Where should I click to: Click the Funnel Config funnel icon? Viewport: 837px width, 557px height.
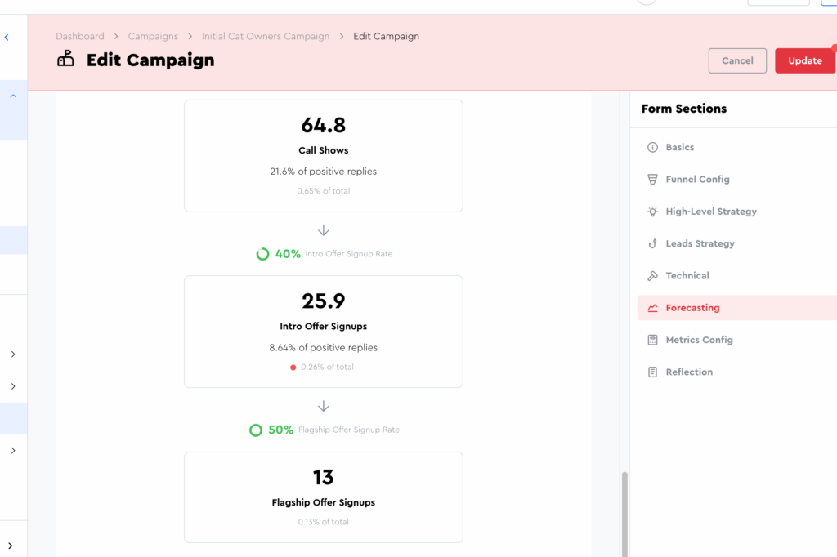click(x=652, y=180)
